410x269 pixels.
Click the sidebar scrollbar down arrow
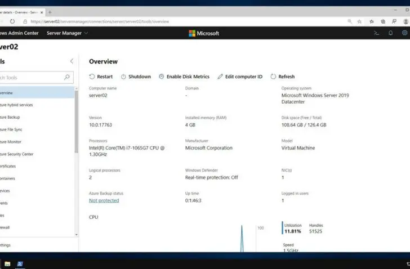77,235
